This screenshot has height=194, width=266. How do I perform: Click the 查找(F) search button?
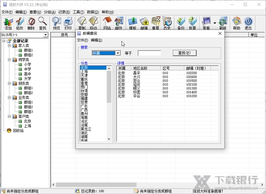click(184, 53)
